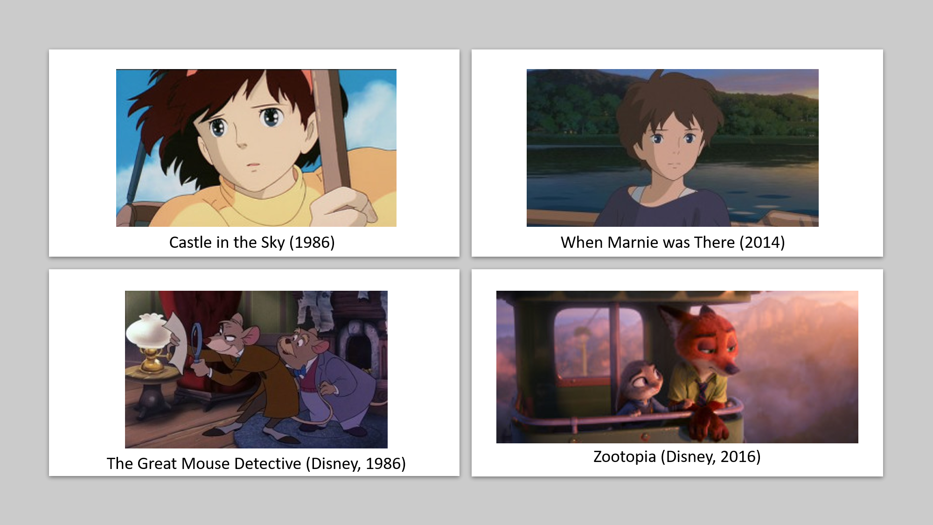Select the When Marnie was There image
Image resolution: width=933 pixels, height=525 pixels.
point(672,148)
